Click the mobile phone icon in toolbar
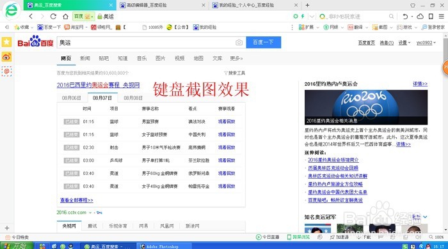The height and width of the screenshot is (249, 448). [431, 17]
